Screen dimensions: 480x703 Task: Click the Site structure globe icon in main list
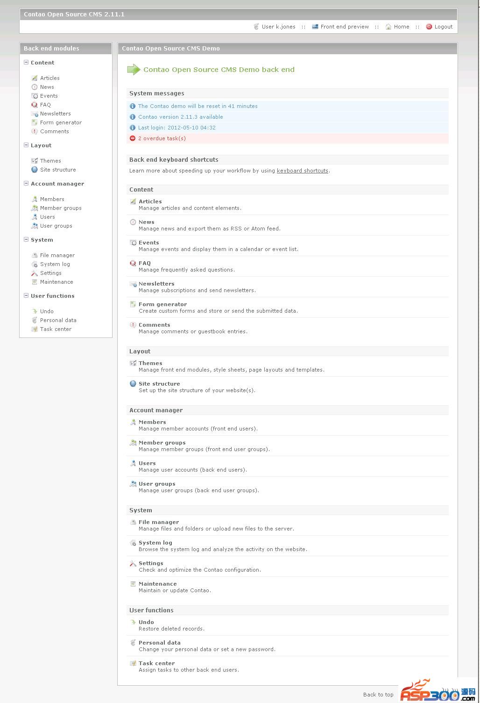tap(133, 384)
